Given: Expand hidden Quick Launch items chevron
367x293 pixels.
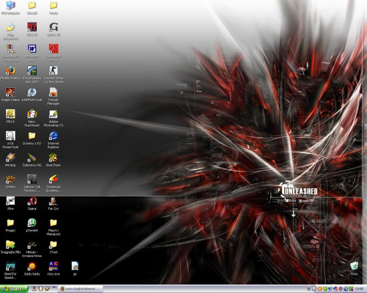Looking at the screenshot, I should tap(54, 288).
